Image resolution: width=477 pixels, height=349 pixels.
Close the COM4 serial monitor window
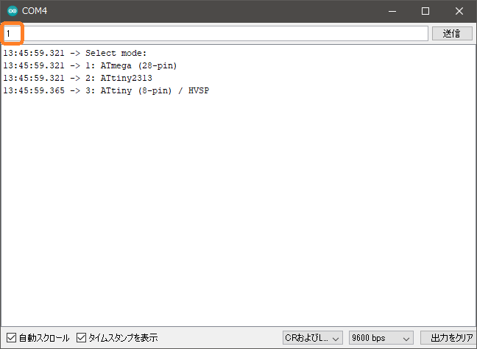pos(459,11)
